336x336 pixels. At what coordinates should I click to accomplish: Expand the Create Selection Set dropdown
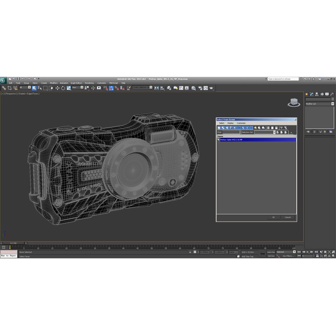pos(151,87)
